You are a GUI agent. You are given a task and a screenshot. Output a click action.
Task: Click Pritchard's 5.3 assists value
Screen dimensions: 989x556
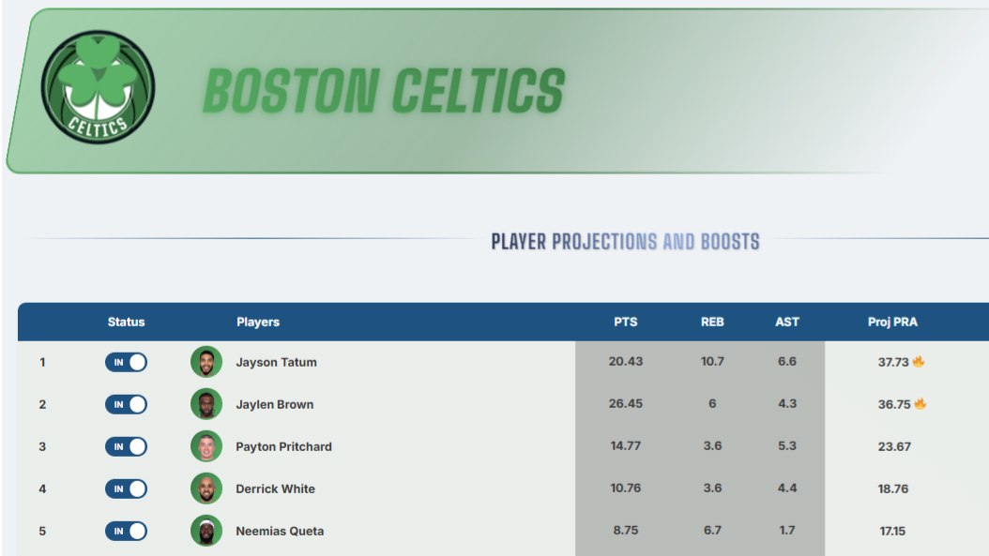pyautogui.click(x=787, y=445)
